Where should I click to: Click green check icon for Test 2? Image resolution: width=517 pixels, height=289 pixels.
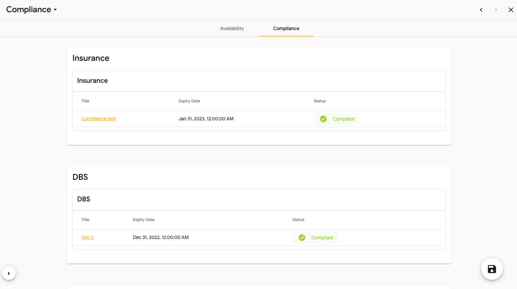[x=302, y=238]
